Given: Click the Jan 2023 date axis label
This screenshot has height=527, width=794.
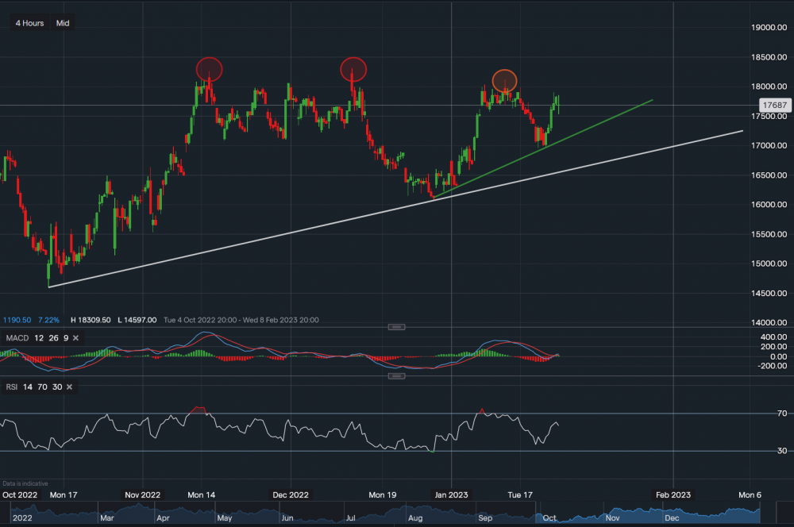Looking at the screenshot, I should pyautogui.click(x=451, y=494).
